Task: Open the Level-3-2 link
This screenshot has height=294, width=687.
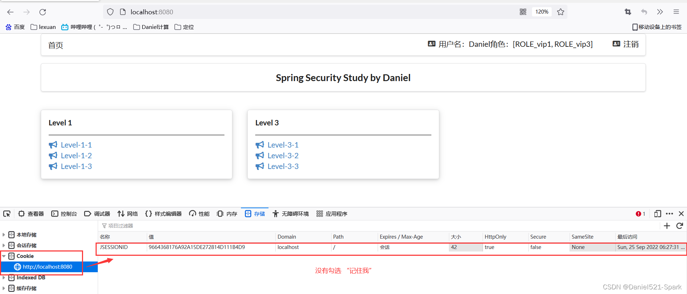Action: 283,155
